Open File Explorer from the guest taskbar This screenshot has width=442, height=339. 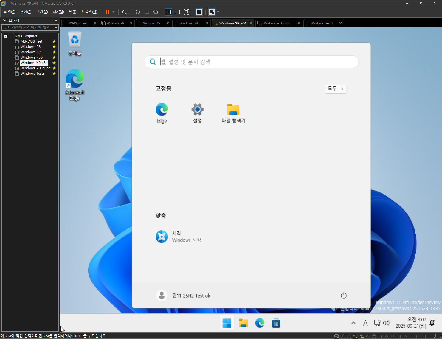[243, 323]
